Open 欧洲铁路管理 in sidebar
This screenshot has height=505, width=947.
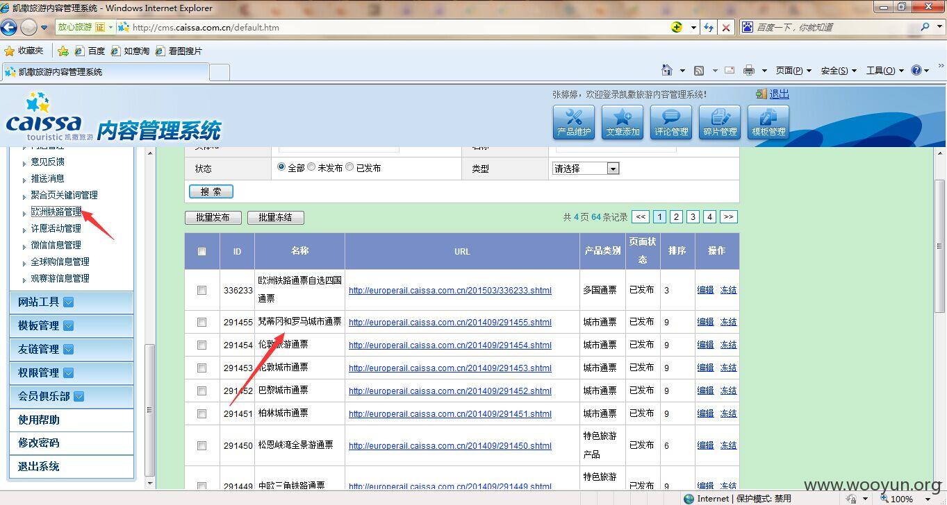tap(56, 212)
